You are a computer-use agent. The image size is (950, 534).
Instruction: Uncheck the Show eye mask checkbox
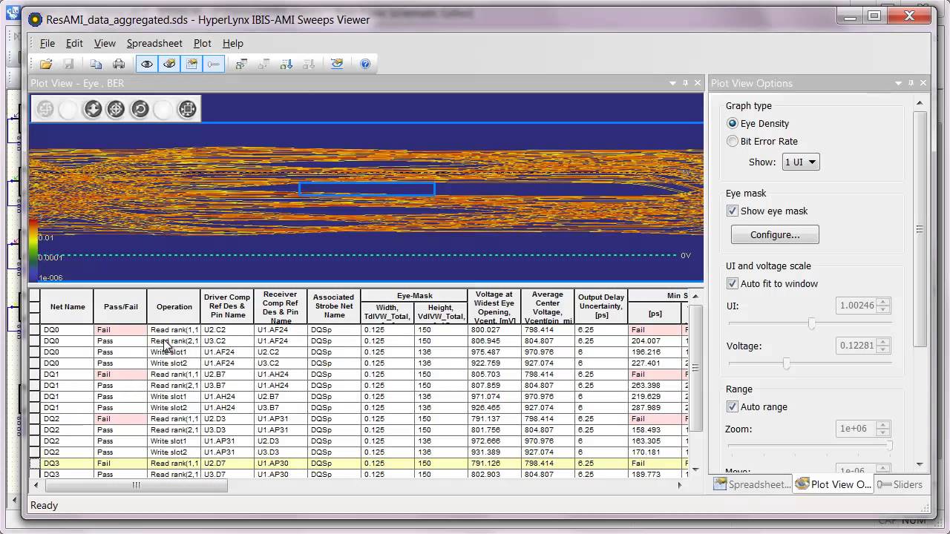733,211
